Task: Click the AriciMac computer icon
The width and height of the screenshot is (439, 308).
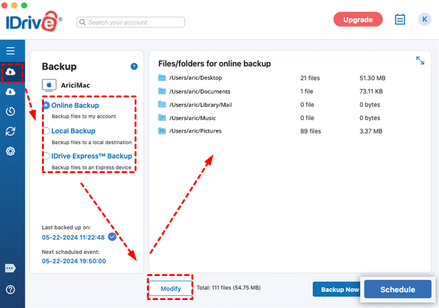Action: coord(49,85)
